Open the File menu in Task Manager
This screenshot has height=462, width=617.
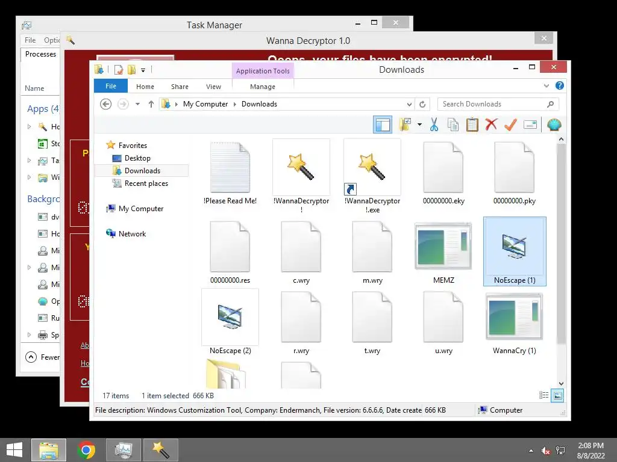(30, 40)
